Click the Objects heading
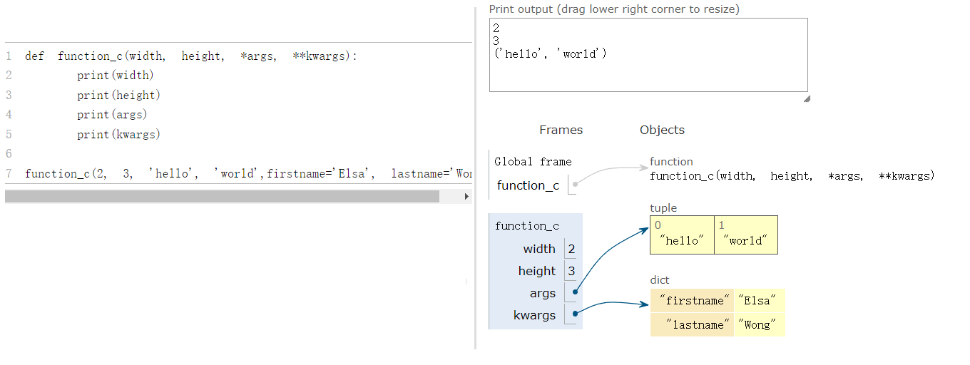The height and width of the screenshot is (365, 970). tap(662, 130)
